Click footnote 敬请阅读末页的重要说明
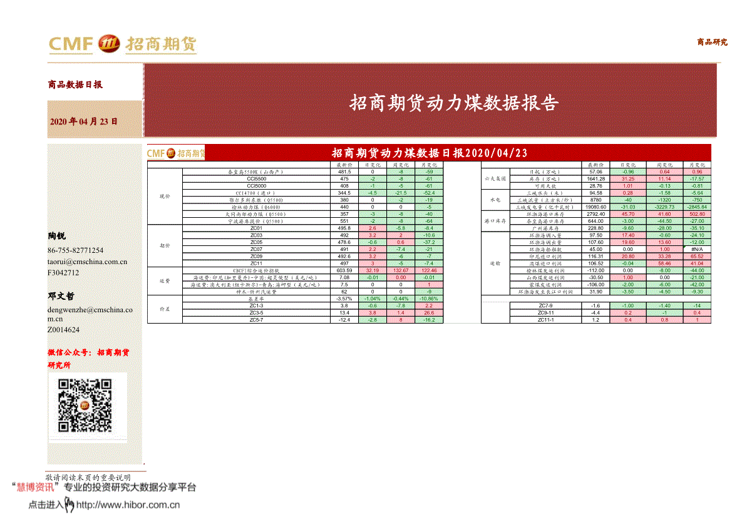The image size is (732, 517). point(88,478)
